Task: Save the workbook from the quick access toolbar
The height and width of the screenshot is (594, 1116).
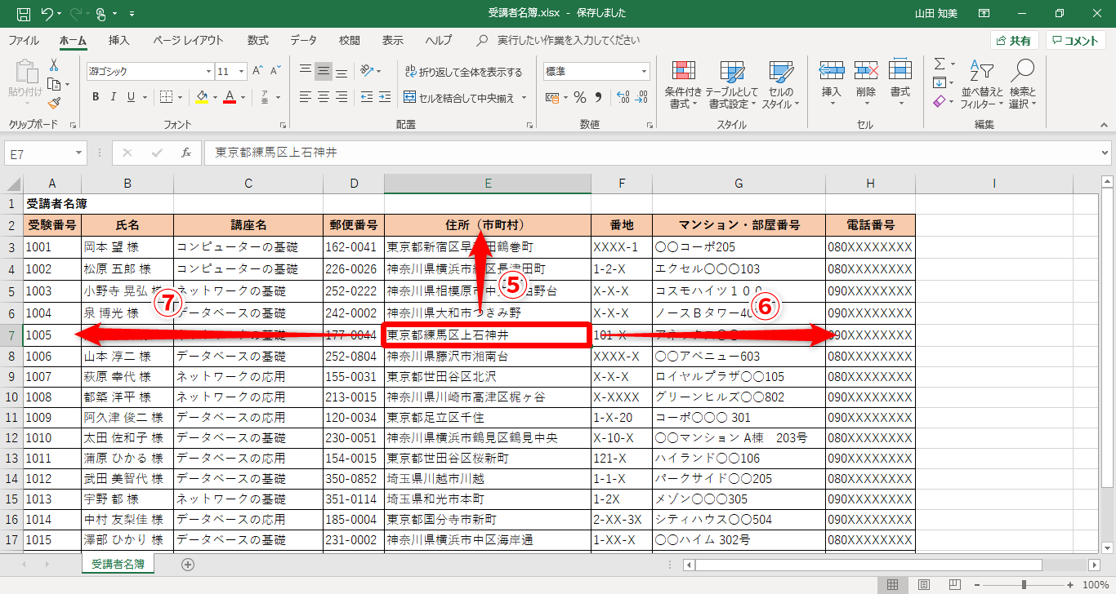Action: pos(24,14)
